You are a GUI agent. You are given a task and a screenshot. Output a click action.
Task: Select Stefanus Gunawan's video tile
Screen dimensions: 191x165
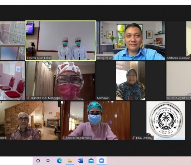[x=178, y=41]
